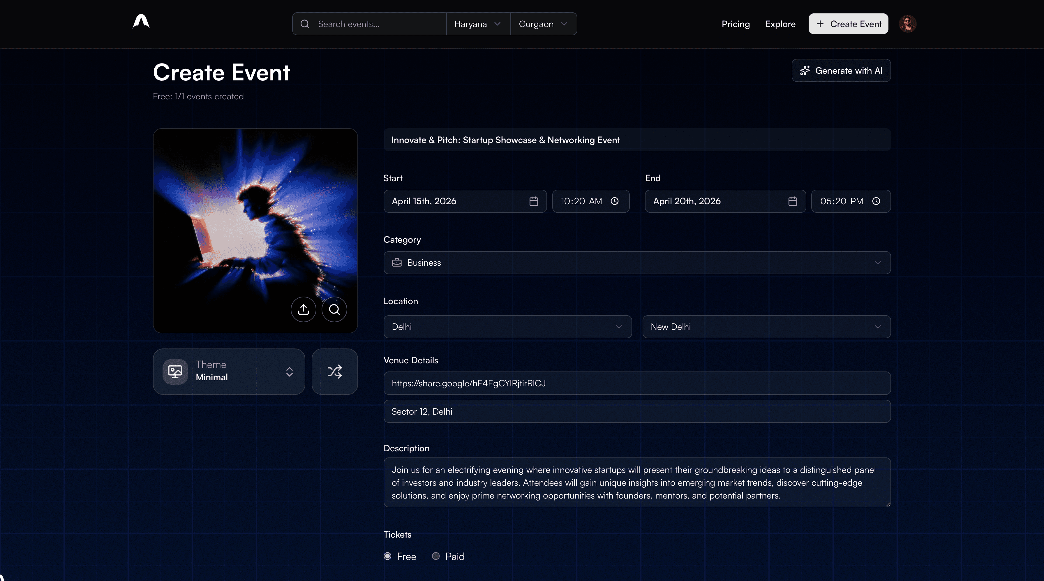Click the upload image icon
This screenshot has height=581, width=1044.
pyautogui.click(x=303, y=309)
